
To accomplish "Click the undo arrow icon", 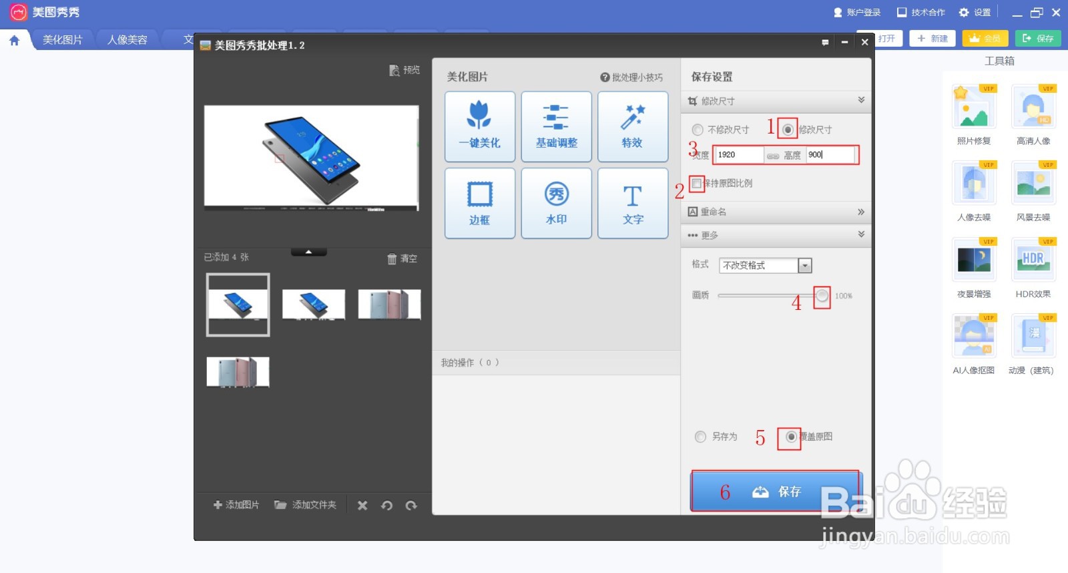I will point(386,506).
